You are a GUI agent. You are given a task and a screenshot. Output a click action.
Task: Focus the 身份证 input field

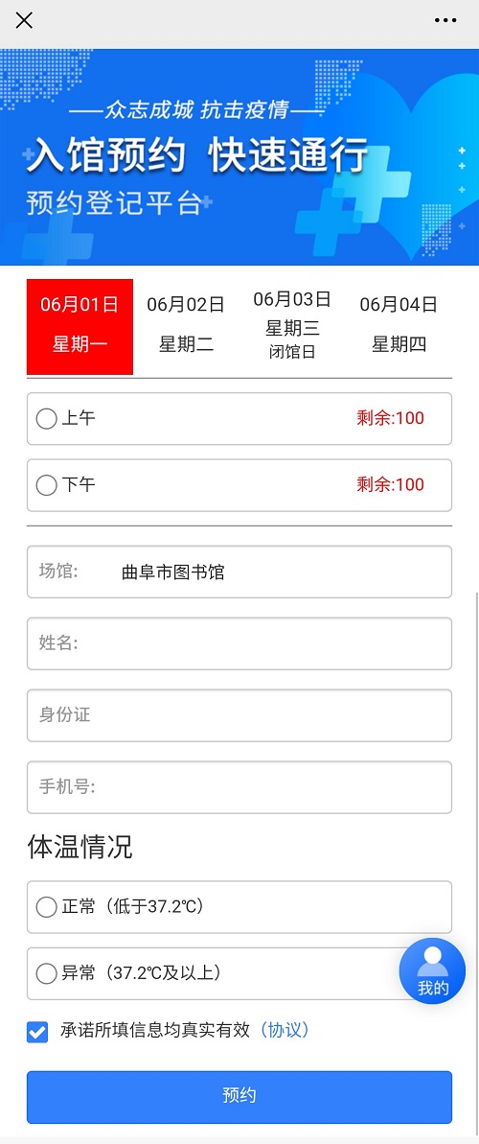tap(239, 715)
